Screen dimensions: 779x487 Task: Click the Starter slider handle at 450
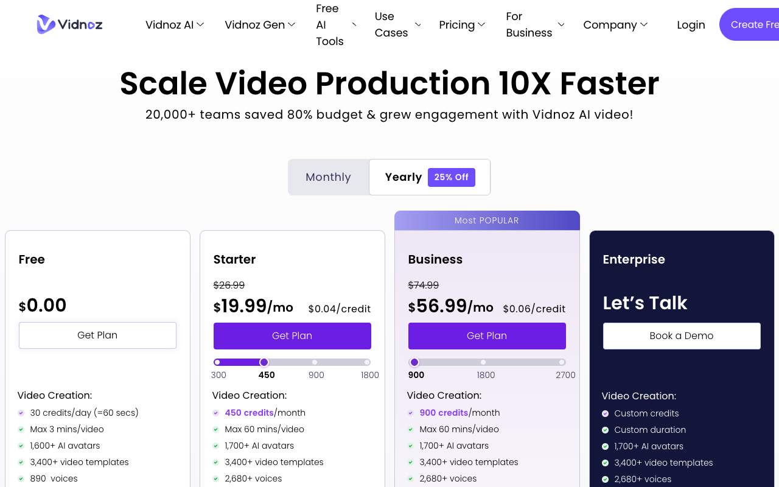264,362
